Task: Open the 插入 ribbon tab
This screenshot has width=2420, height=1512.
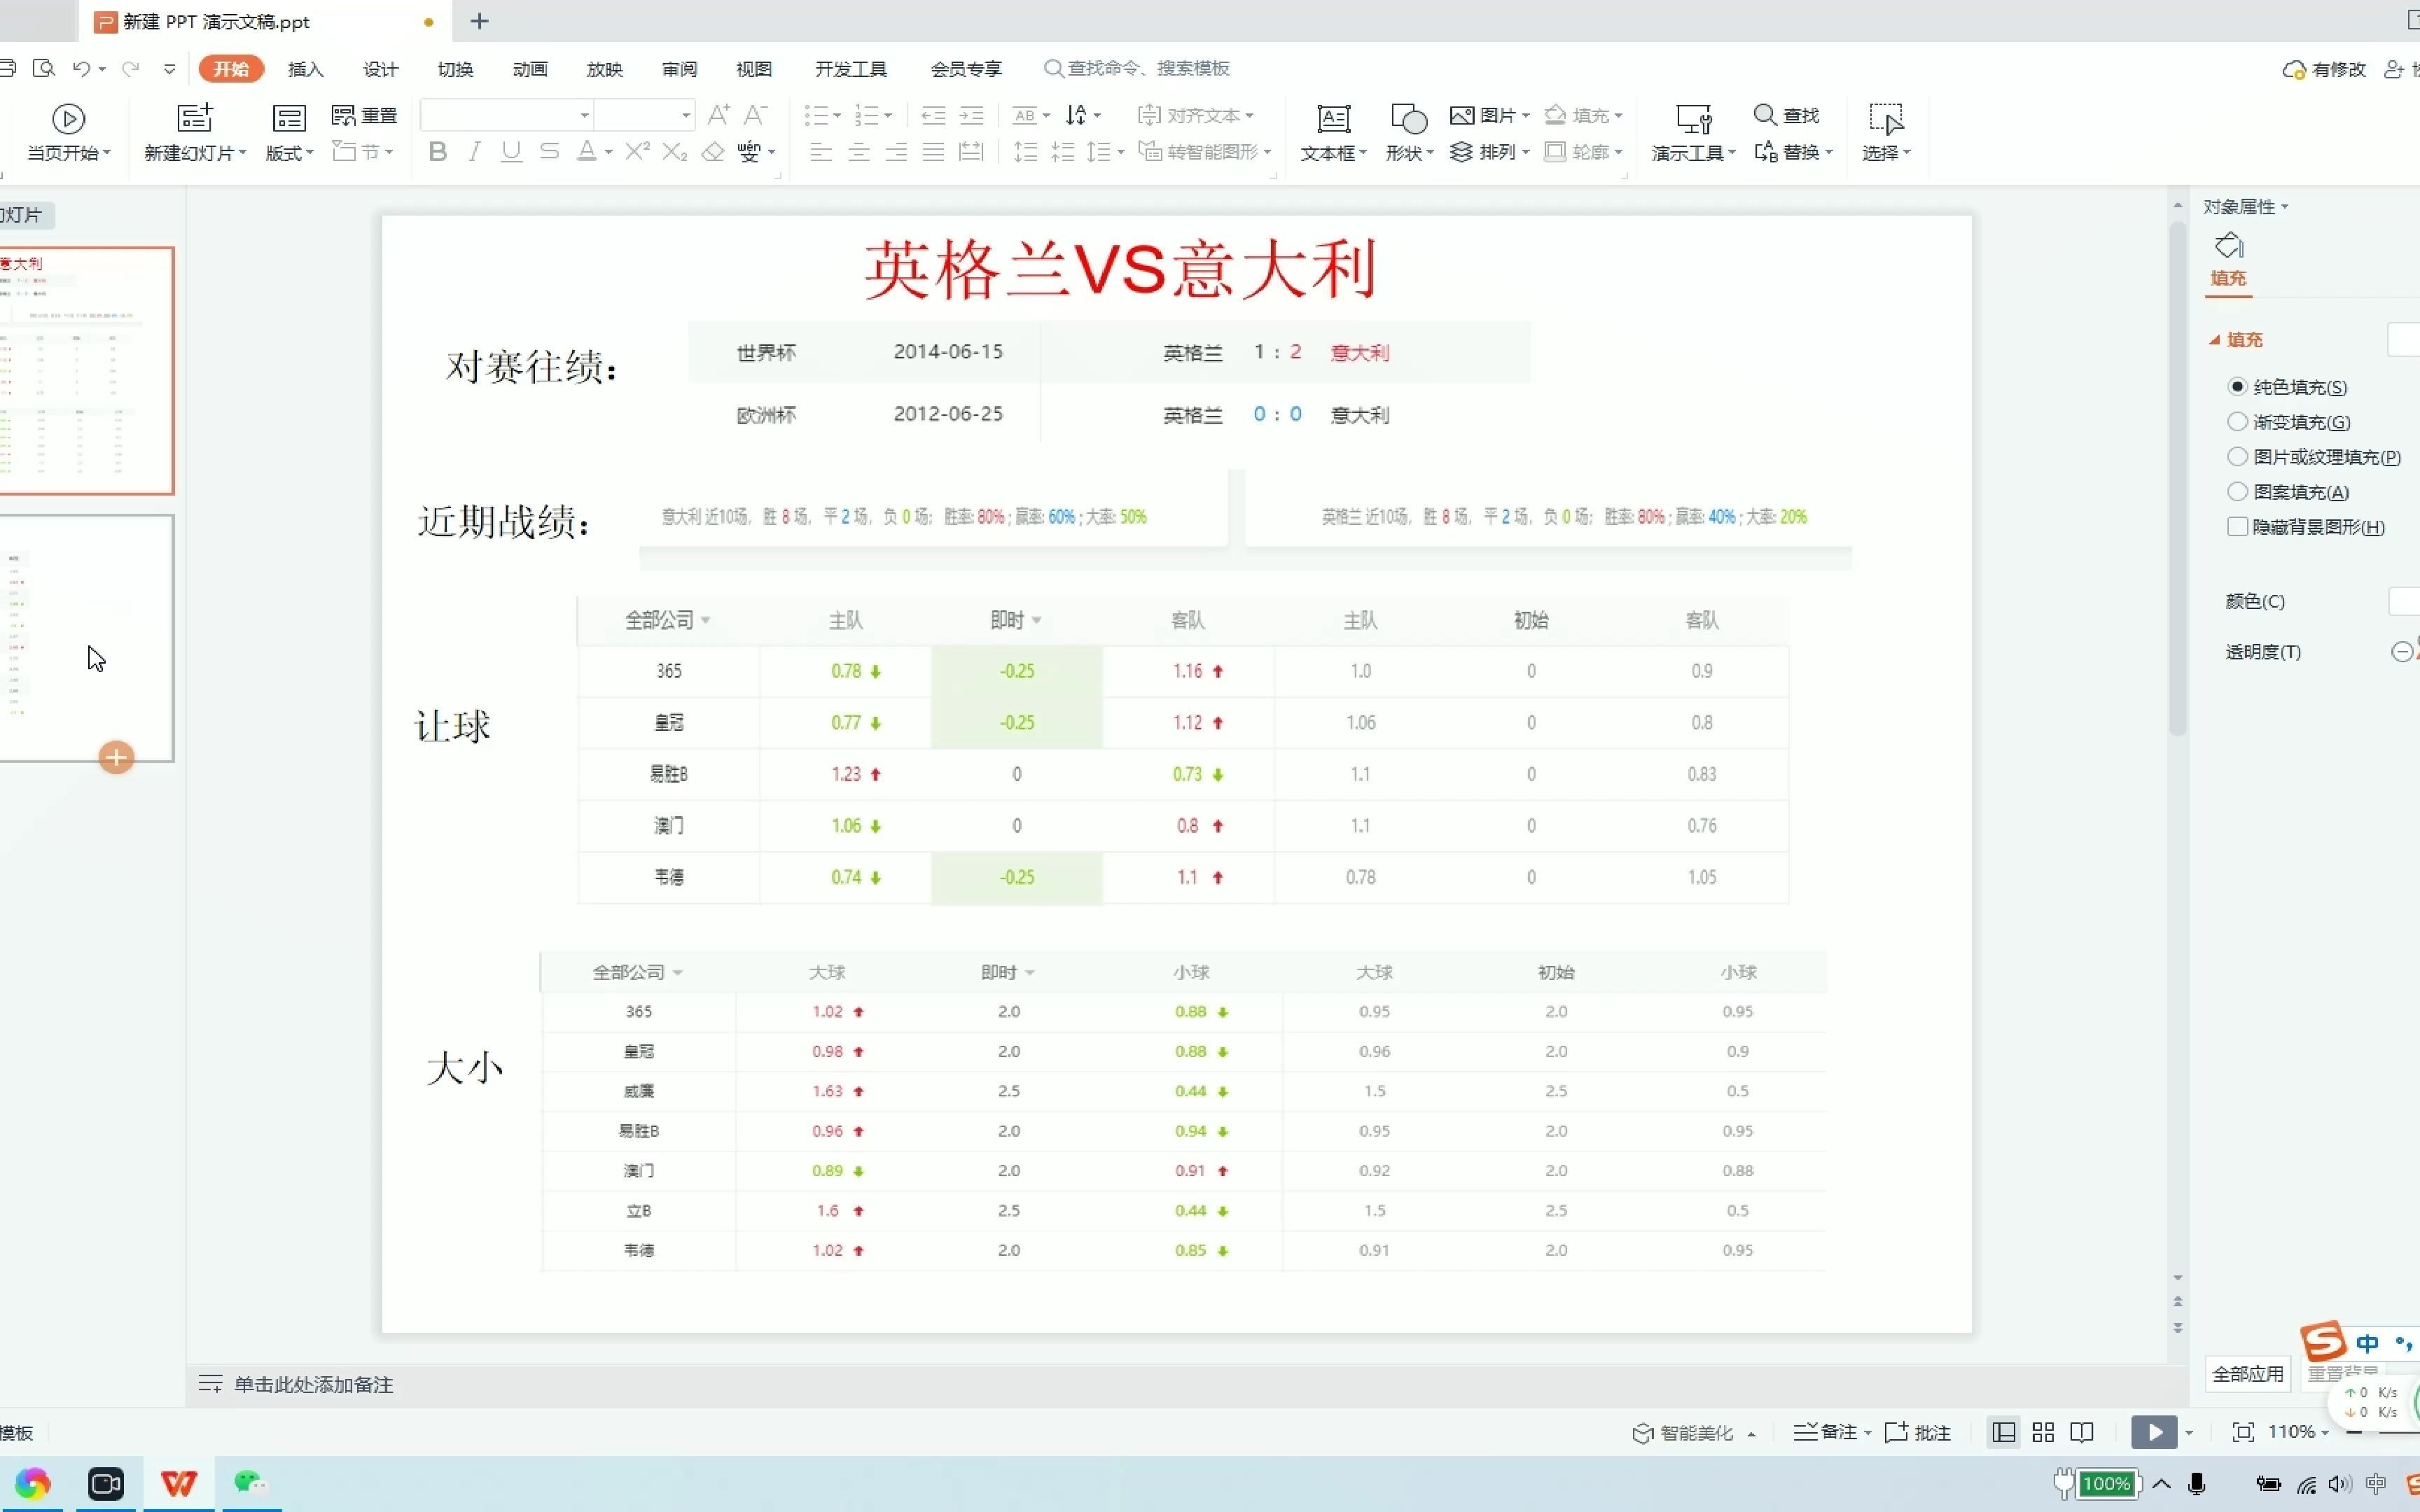Action: [x=305, y=69]
